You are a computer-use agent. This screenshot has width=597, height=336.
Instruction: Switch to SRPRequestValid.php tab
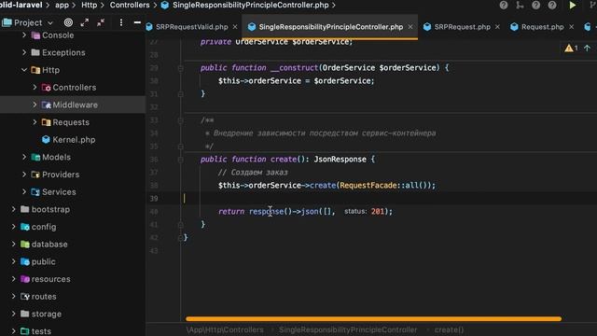[x=191, y=27]
